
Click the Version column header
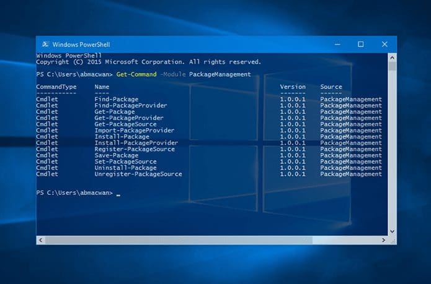[293, 87]
